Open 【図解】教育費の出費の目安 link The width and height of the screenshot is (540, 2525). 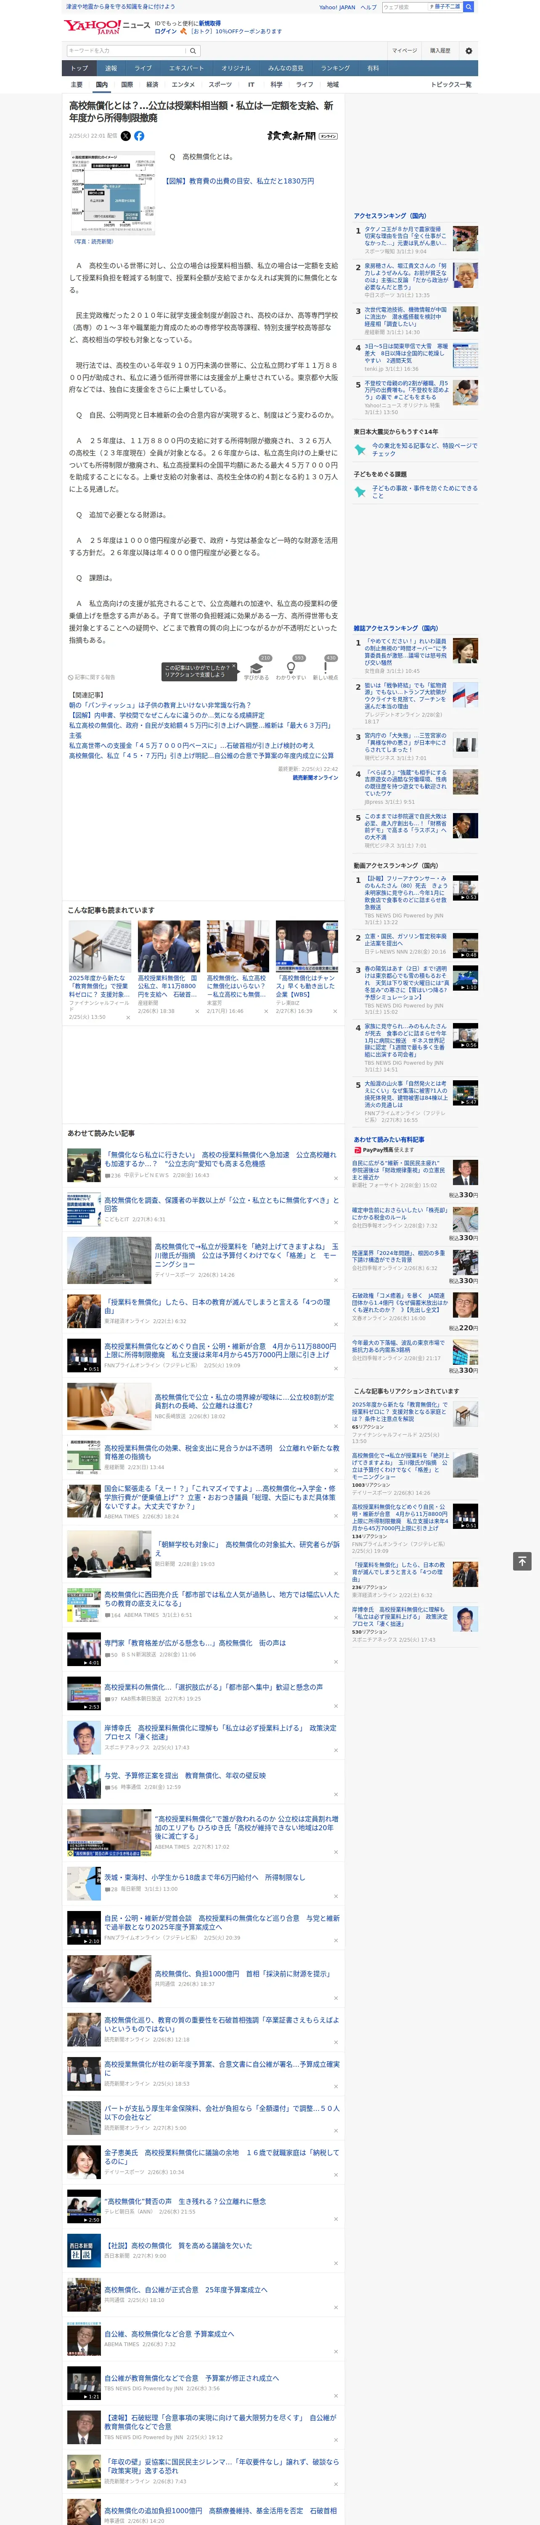tap(240, 181)
